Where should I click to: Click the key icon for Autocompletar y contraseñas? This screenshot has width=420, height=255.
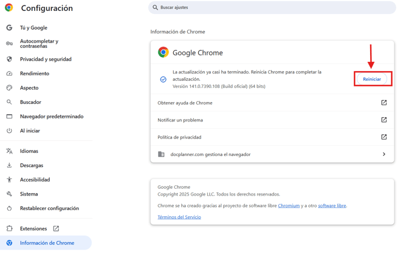[x=9, y=44]
